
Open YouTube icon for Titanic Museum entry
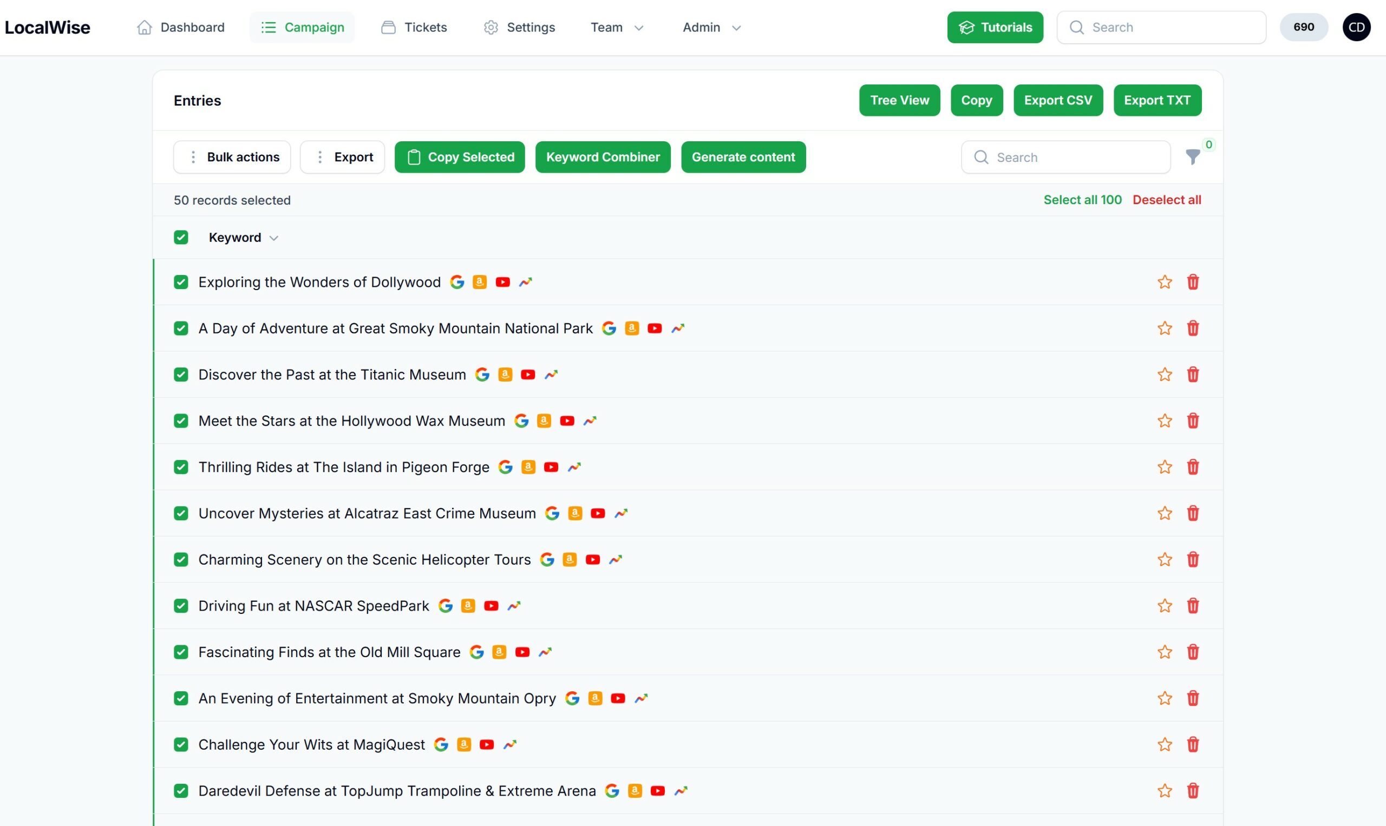click(x=528, y=375)
